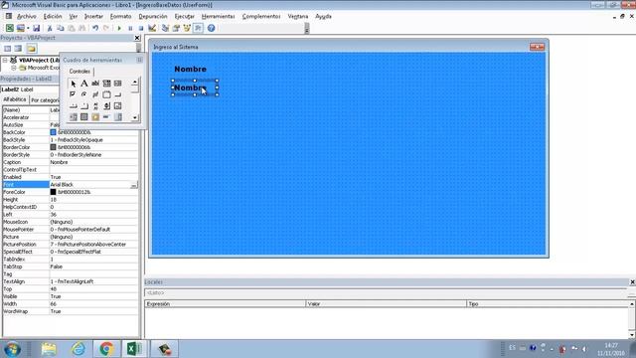
Task: Select the Image control in toolbox
Action: tap(117, 106)
